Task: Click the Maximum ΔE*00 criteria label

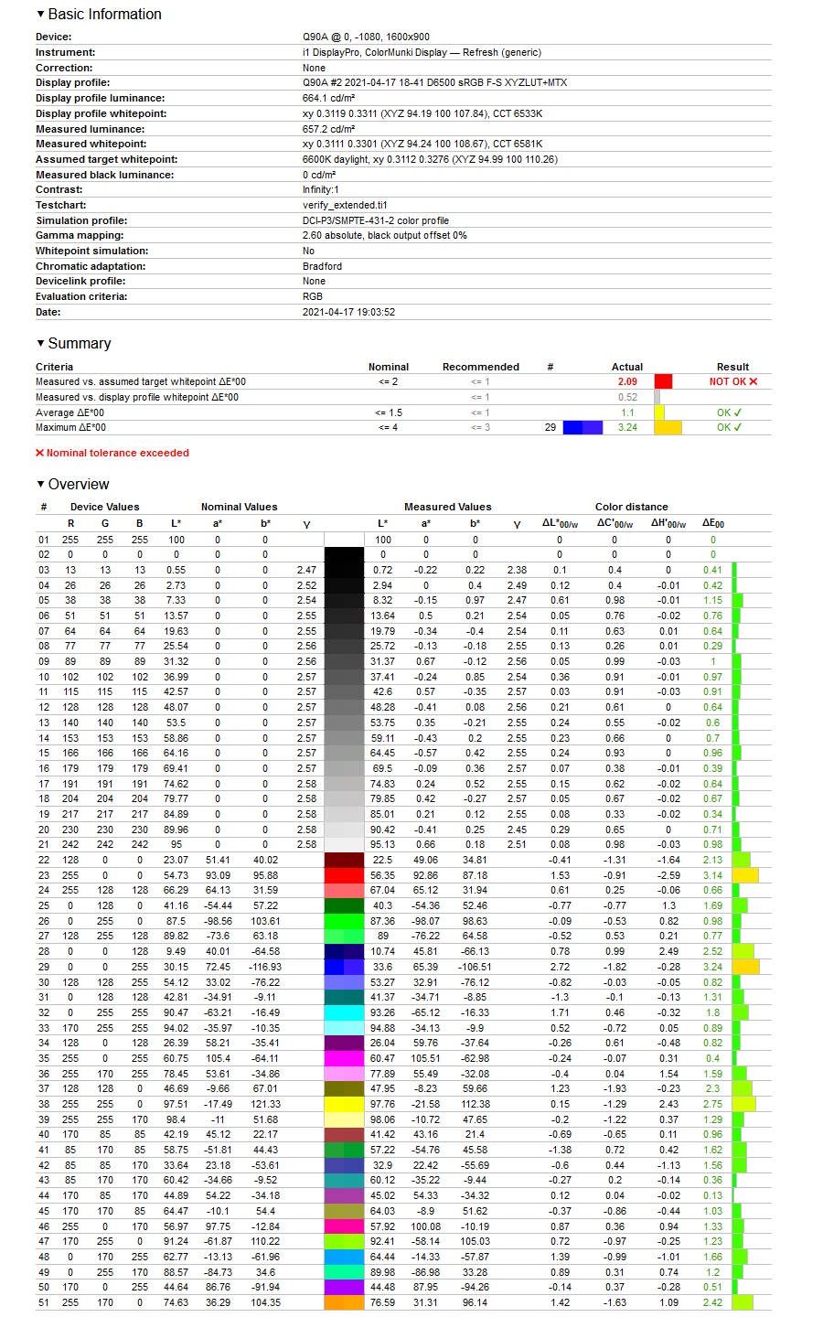Action: [70, 427]
